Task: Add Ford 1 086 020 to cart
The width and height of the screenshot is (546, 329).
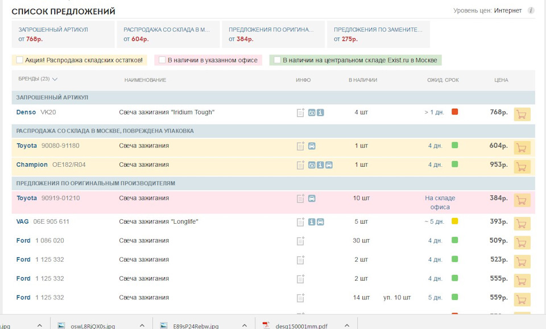Action: pyautogui.click(x=522, y=242)
